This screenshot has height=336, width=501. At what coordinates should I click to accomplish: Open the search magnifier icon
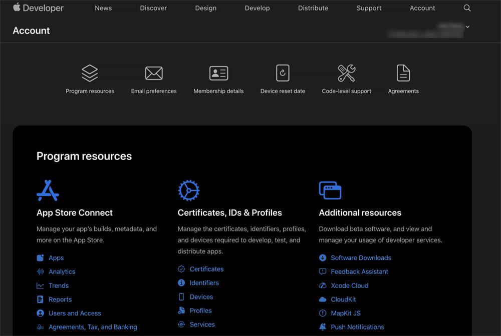467,8
